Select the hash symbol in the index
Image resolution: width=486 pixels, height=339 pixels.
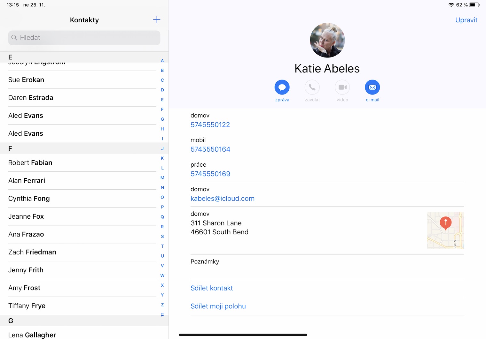click(x=162, y=314)
